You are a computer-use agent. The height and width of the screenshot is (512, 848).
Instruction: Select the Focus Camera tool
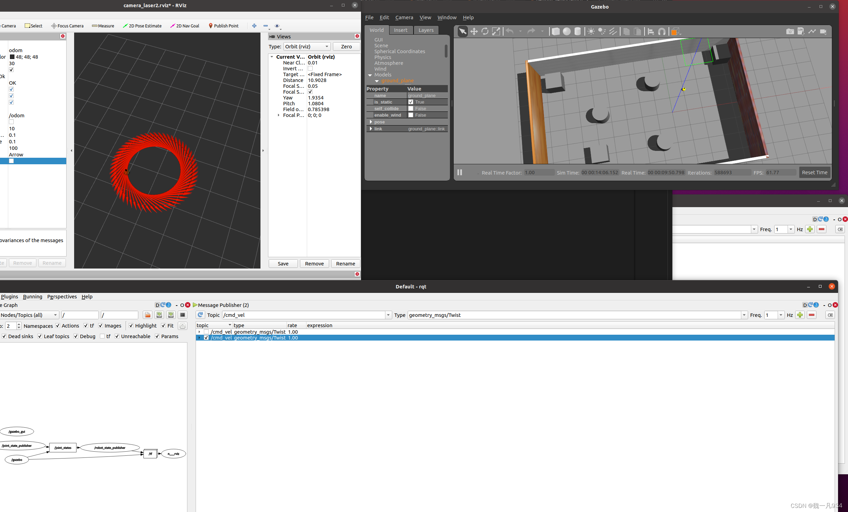click(x=68, y=26)
